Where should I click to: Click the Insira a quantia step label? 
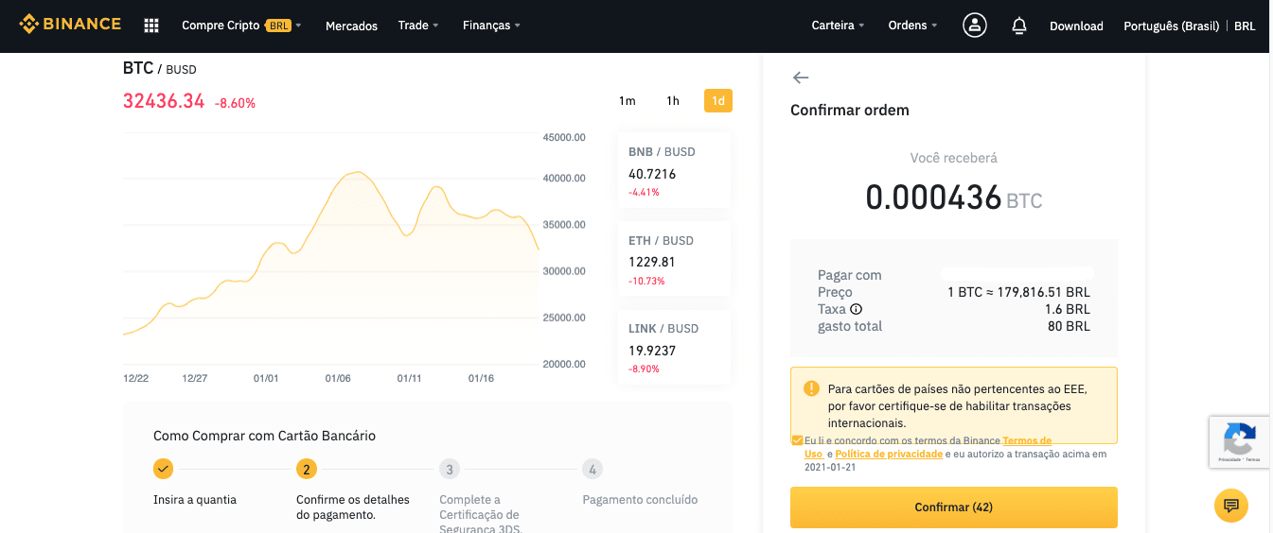tap(195, 499)
